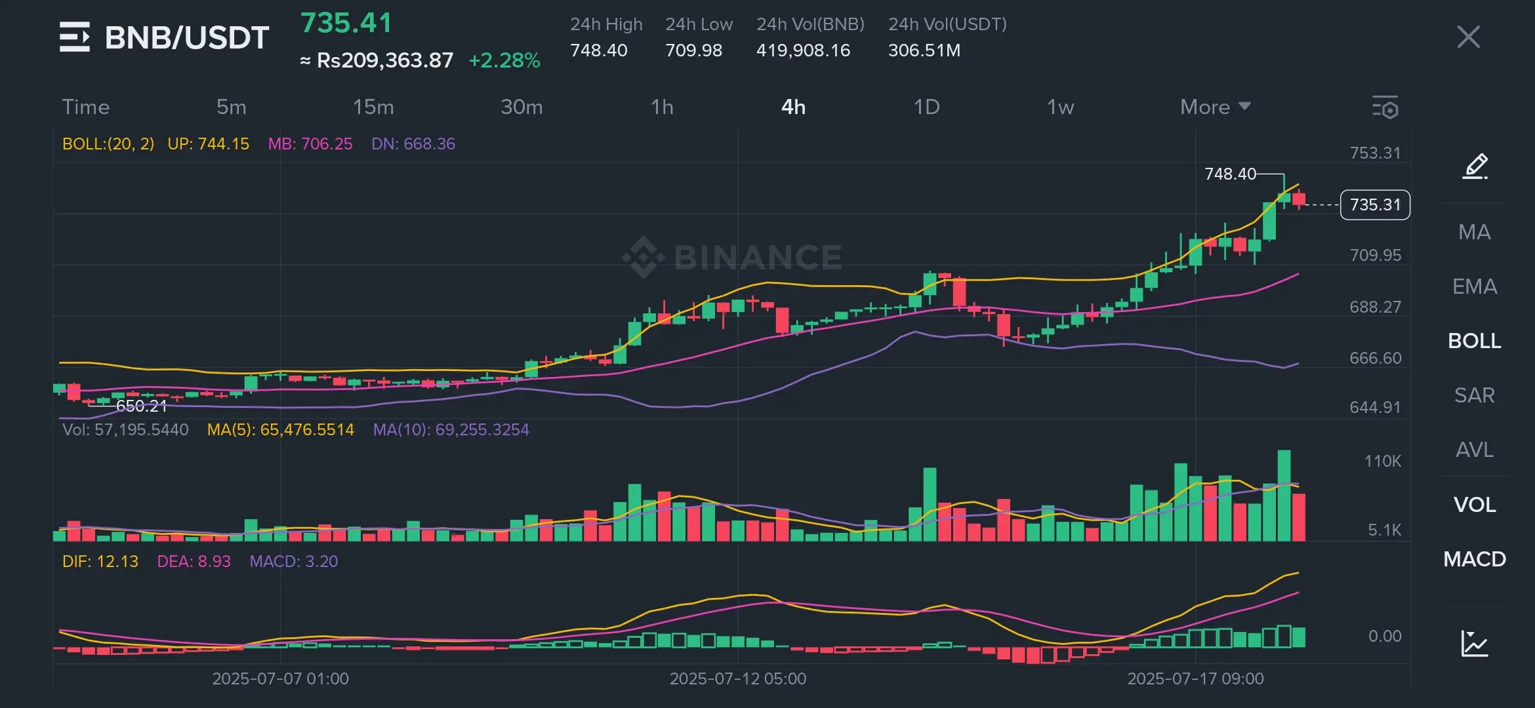
Task: Tap the DIF: 12.13 readout
Action: pos(100,561)
